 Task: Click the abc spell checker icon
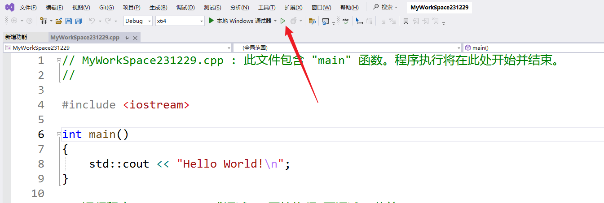345,21
